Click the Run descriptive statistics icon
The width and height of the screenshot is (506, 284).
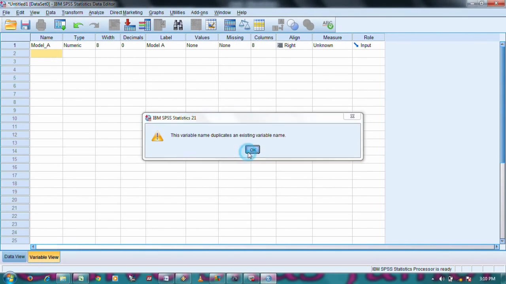coord(160,25)
